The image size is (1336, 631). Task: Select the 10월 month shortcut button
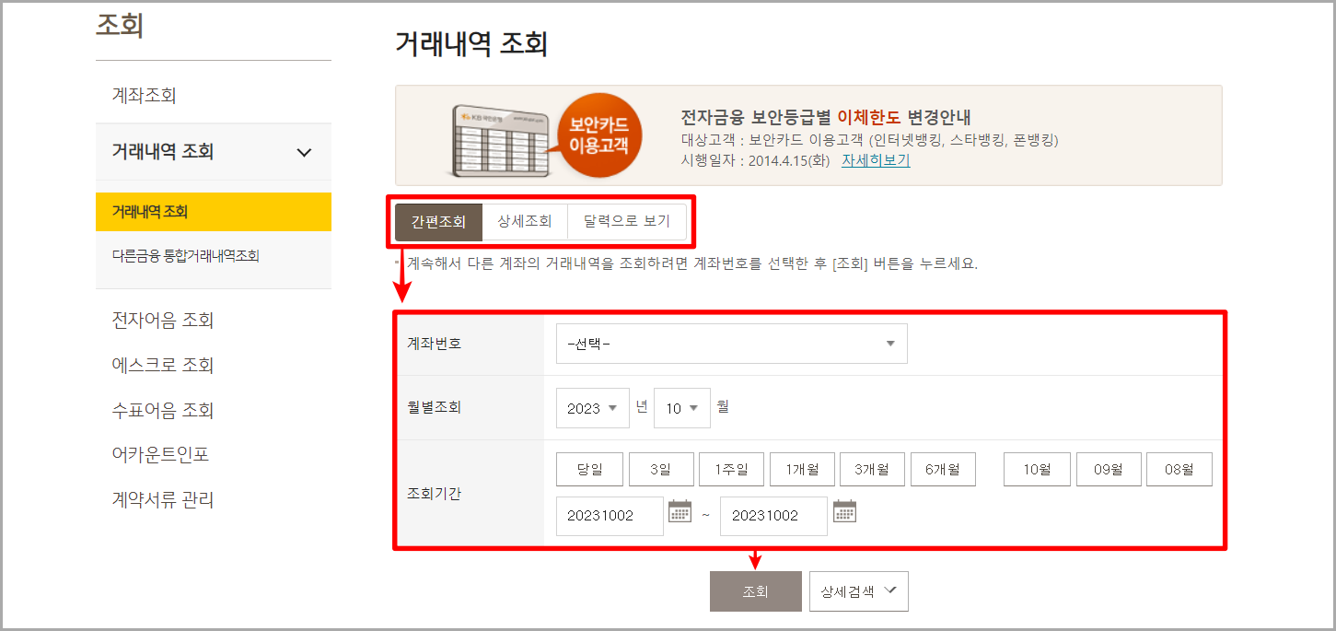coord(1036,468)
